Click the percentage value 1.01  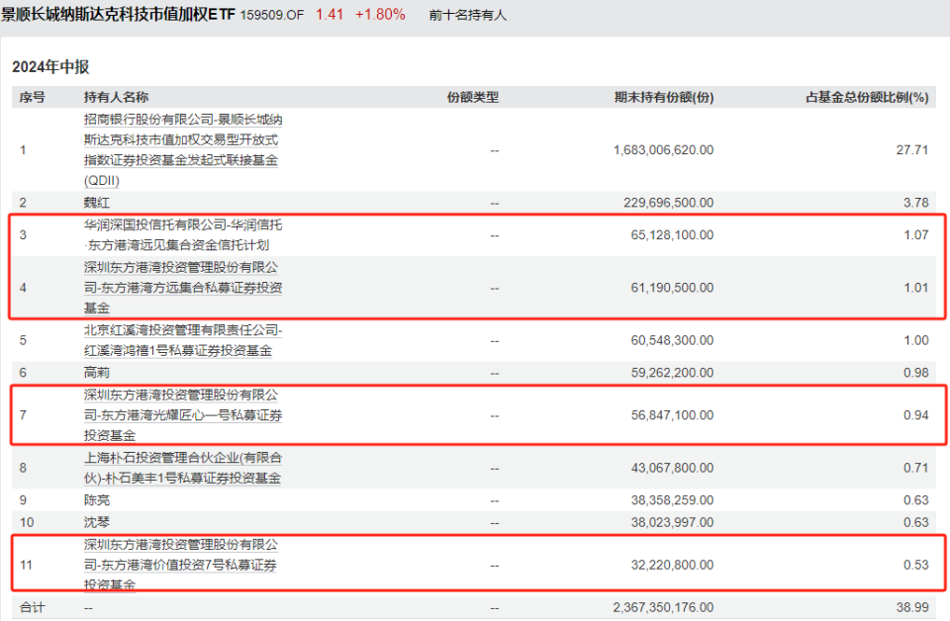(x=916, y=288)
